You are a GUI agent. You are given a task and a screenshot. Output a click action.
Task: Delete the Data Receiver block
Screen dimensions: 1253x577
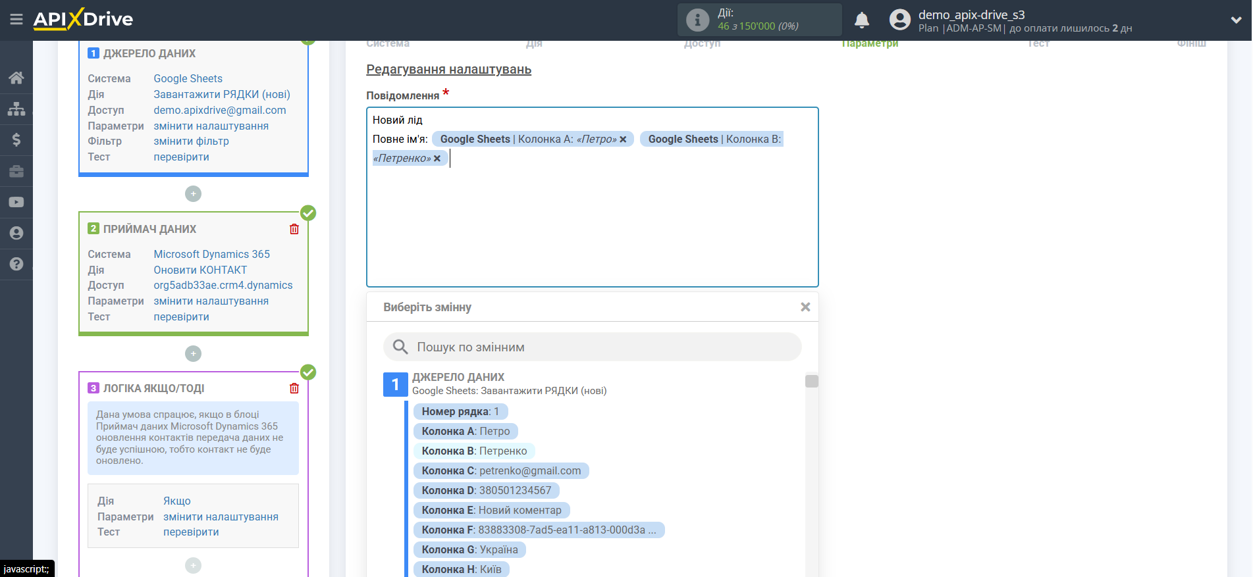[x=294, y=229]
